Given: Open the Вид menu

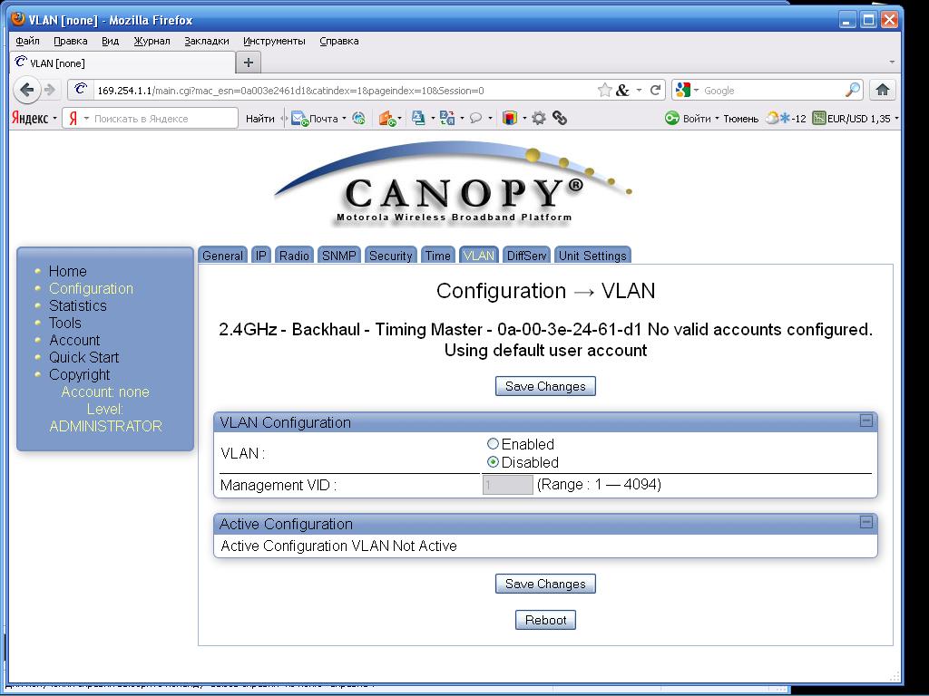Looking at the screenshot, I should tap(110, 41).
